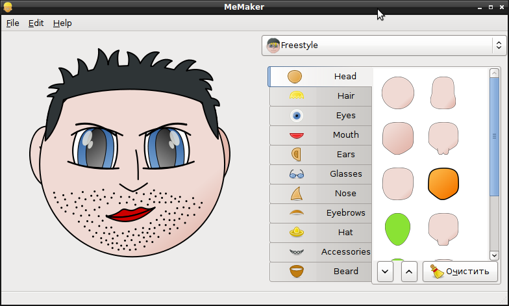This screenshot has width=509, height=306.
Task: Click scrollbar up arrow in head list
Action: pyautogui.click(x=495, y=73)
